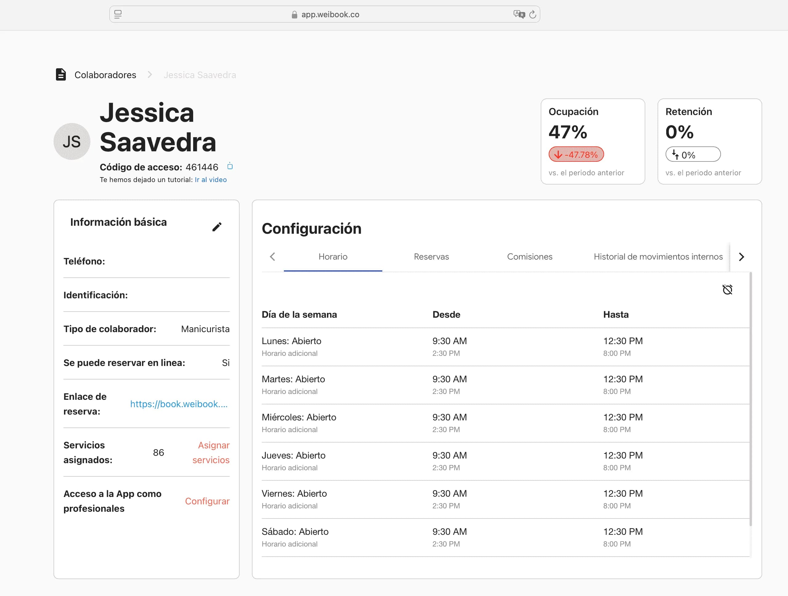The height and width of the screenshot is (596, 788).
Task: Open the booking link https://book.weibook....
Action: point(179,404)
